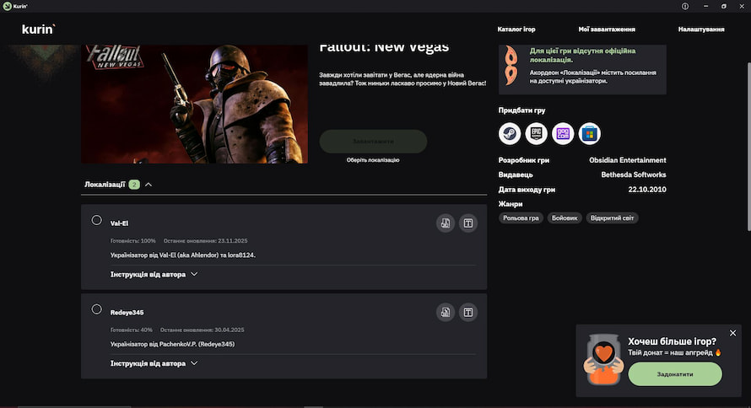Click Останнє оновлення: 23.11.2025 text

tap(206, 241)
